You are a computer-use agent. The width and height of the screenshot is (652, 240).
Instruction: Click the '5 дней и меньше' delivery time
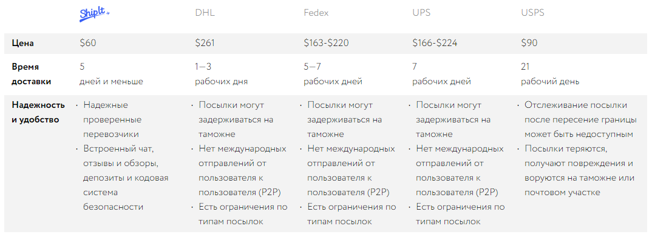(x=111, y=74)
